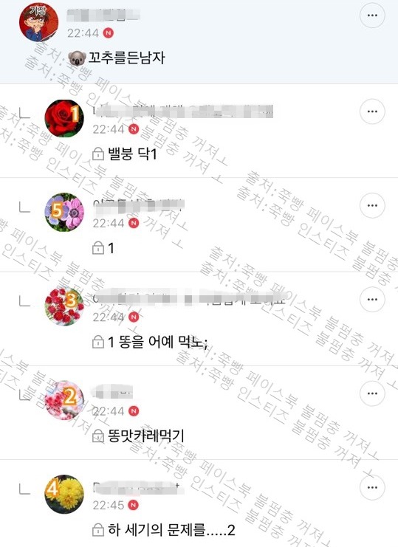Click the lock icon beside '똥맛카레먹기'
This screenshot has width=398, height=547.
tap(98, 436)
